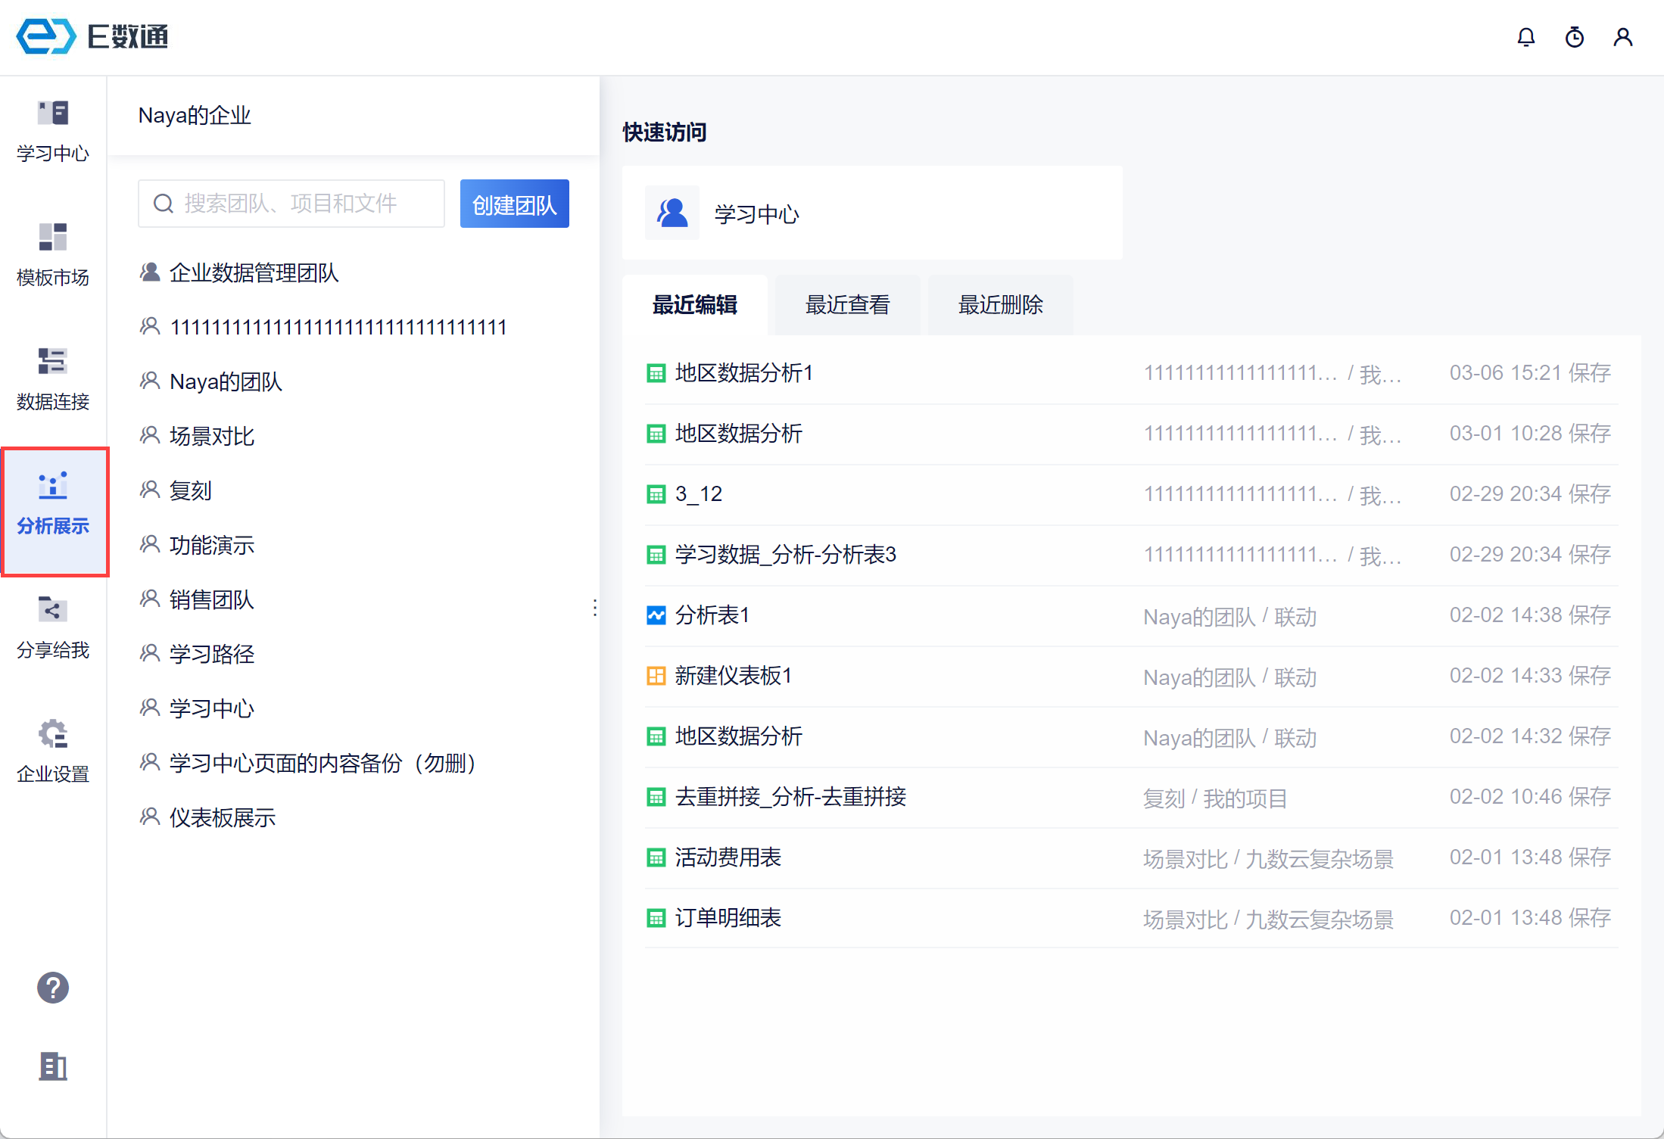This screenshot has width=1664, height=1139.
Task: Expand the Naya的团队 team
Action: pyautogui.click(x=226, y=381)
